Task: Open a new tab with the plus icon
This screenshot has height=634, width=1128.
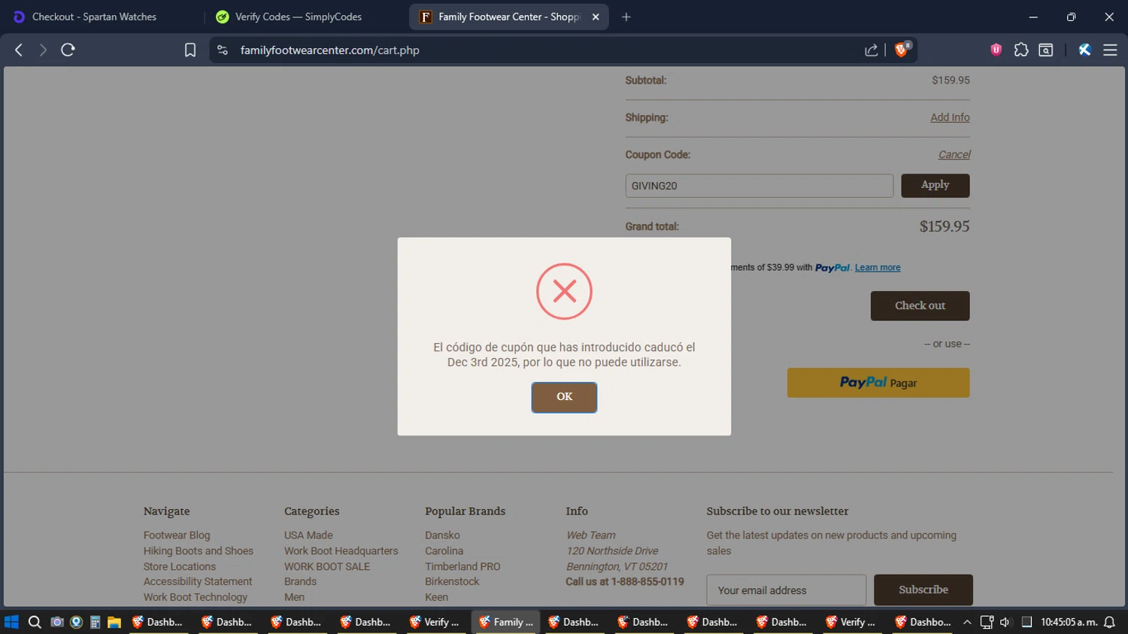Action: click(x=626, y=17)
